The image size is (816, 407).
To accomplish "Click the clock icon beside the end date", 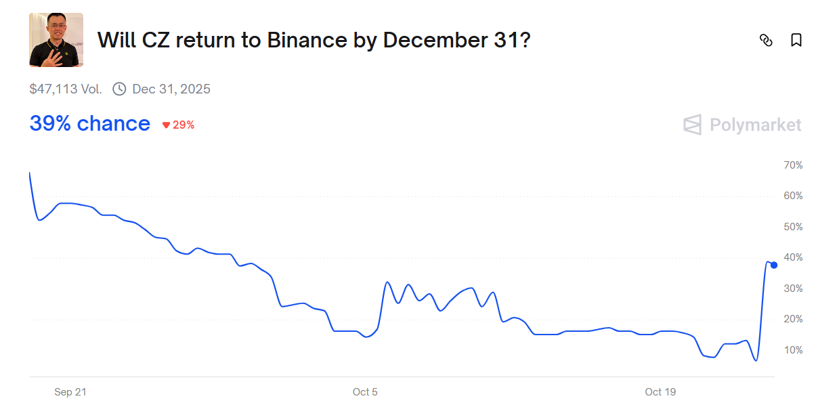I will coord(119,89).
